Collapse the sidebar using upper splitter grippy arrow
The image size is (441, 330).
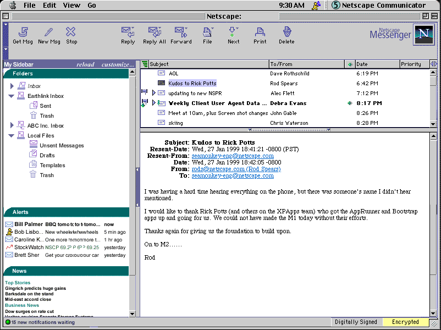click(x=137, y=169)
